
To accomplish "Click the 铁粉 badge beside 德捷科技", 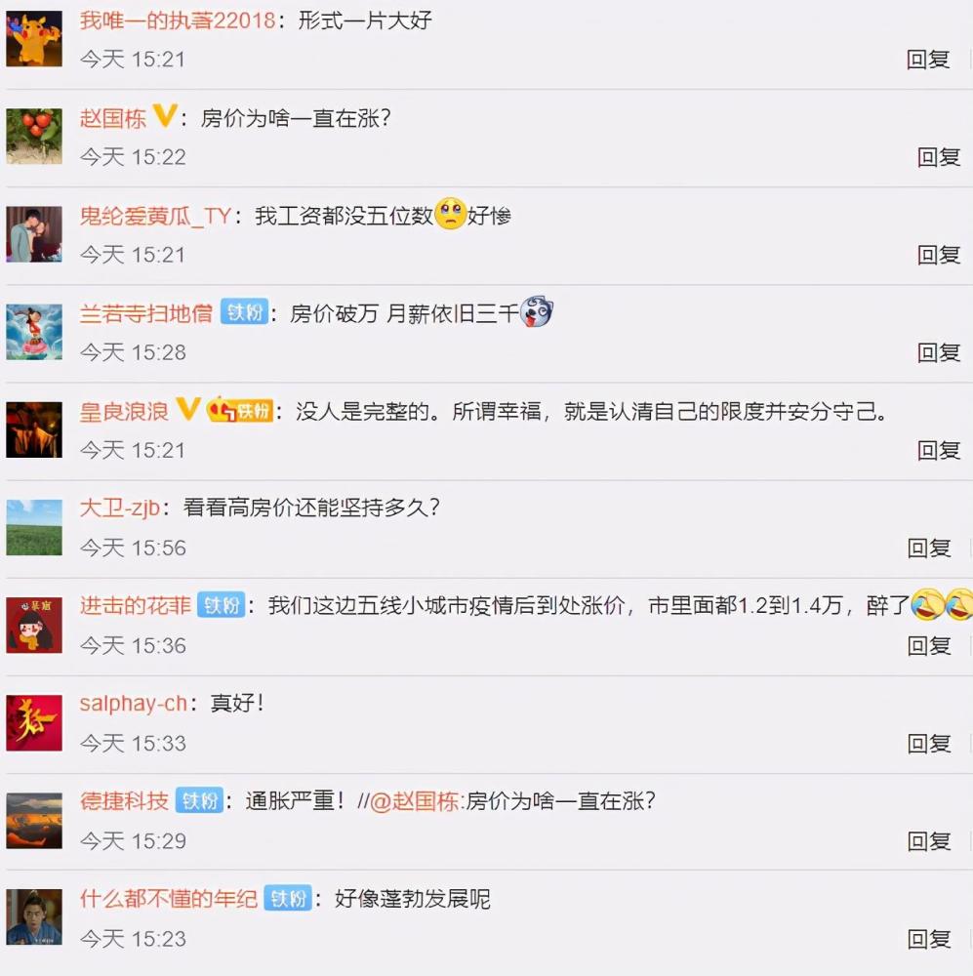I will [x=199, y=800].
